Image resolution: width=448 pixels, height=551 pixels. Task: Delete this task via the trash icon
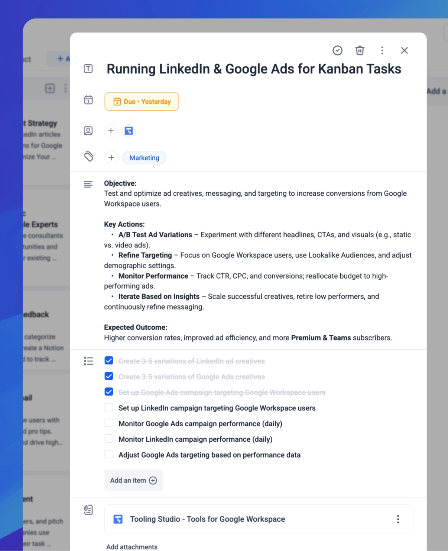[x=359, y=50]
